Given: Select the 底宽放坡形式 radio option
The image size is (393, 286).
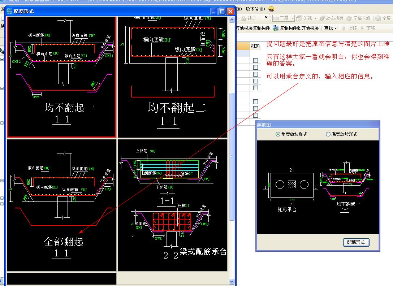Looking at the screenshot, I should [x=341, y=134].
